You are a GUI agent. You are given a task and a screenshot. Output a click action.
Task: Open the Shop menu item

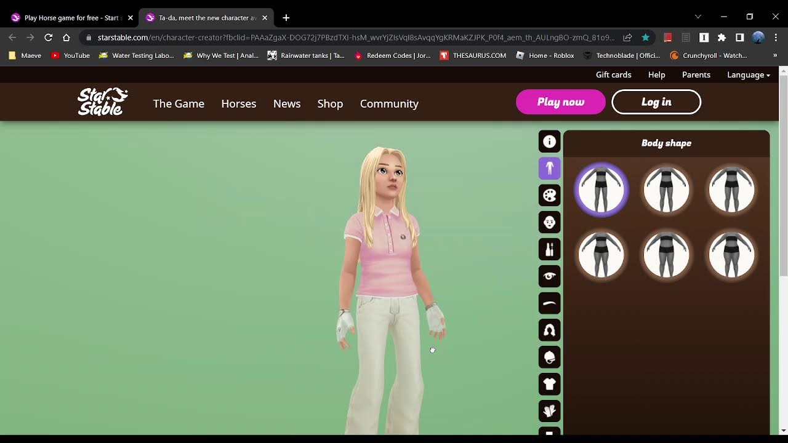coord(330,103)
